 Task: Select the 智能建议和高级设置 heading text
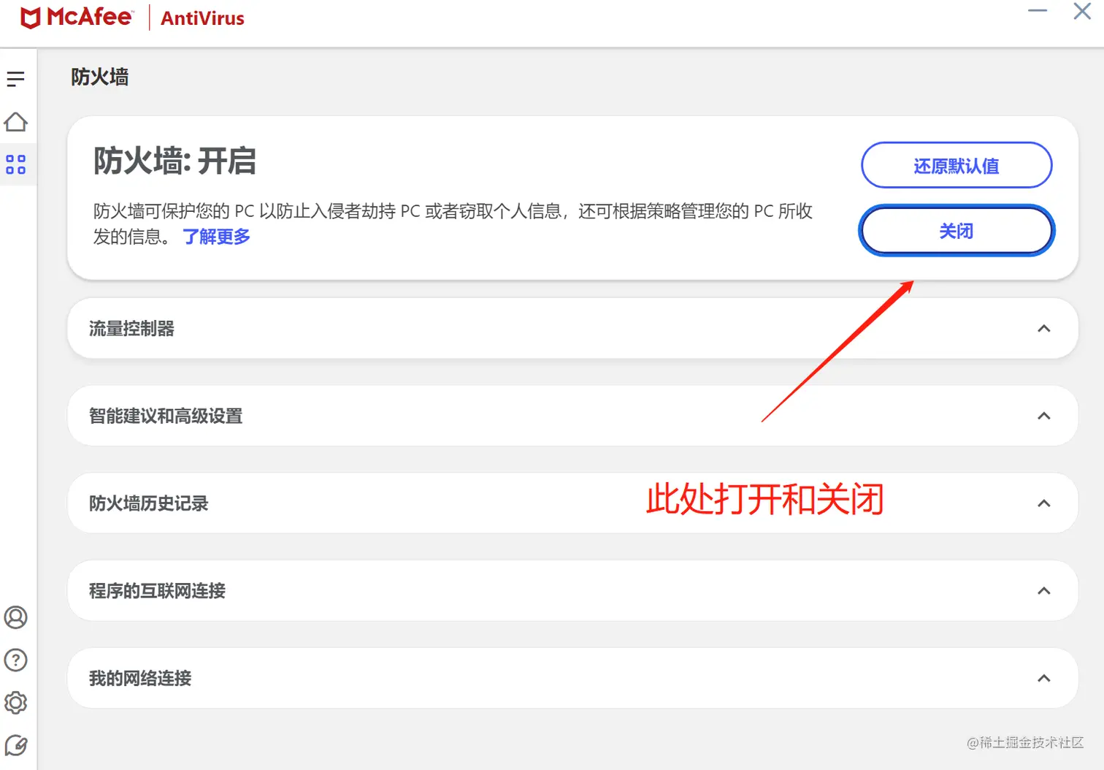click(x=166, y=416)
